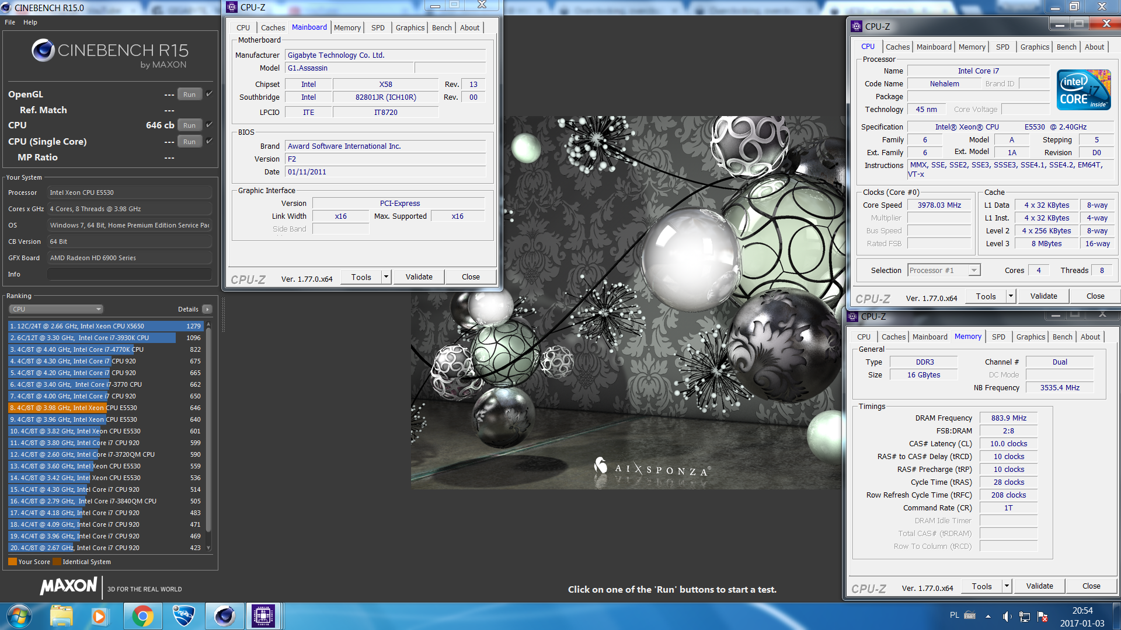
Task: Click Validate in Mainboard CPU-Z window
Action: [x=419, y=277]
